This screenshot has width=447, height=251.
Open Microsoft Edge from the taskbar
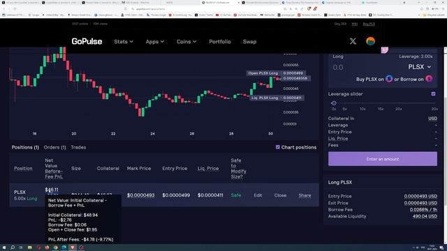(x=64, y=248)
